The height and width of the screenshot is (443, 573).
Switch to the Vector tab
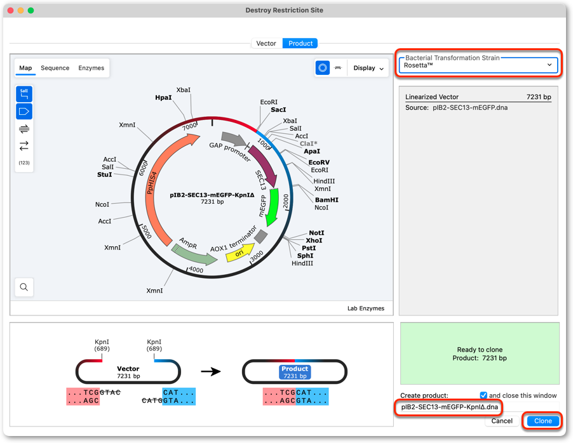266,43
